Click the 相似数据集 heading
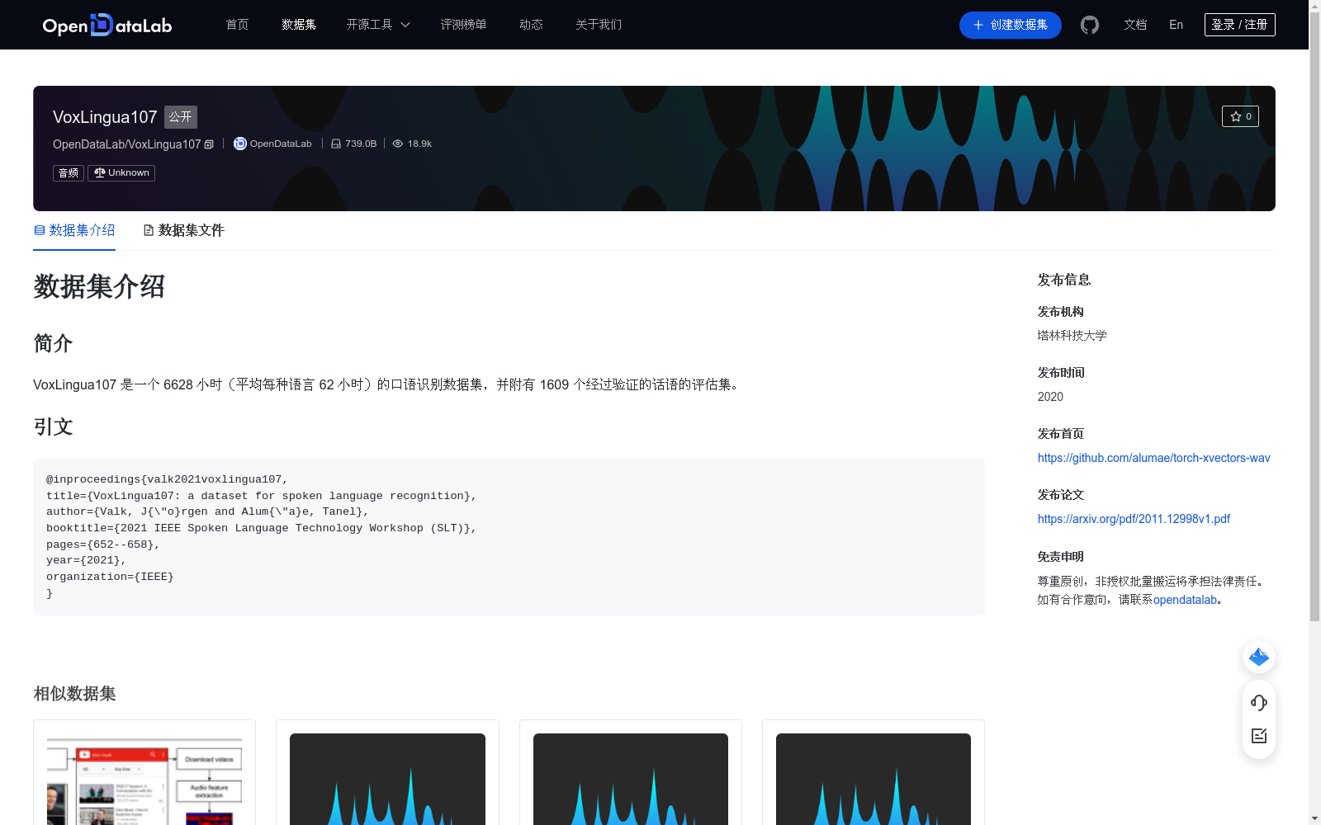 tap(74, 694)
